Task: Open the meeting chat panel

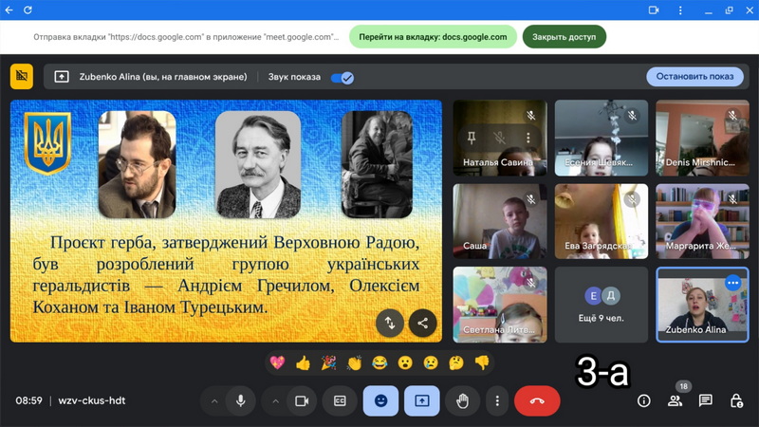Action: click(x=706, y=401)
